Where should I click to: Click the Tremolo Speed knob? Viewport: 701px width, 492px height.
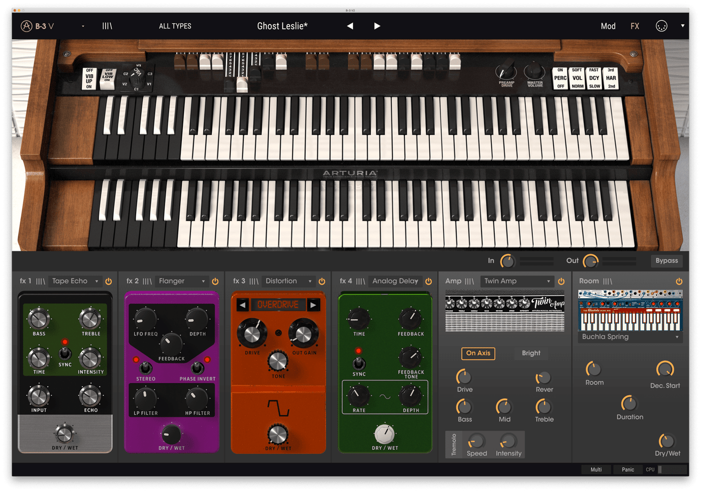point(476,441)
